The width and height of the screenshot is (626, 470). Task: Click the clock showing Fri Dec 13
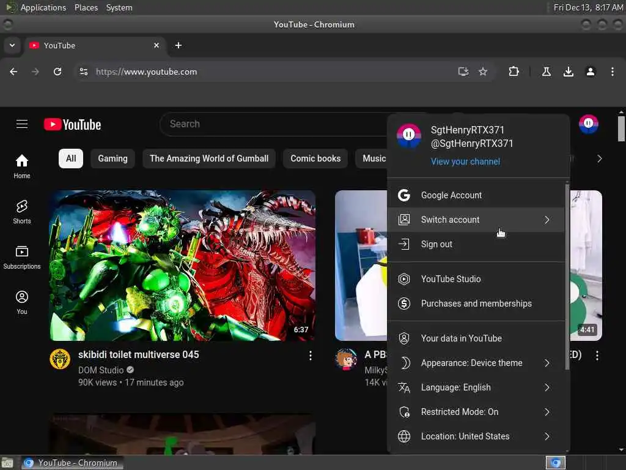tap(588, 7)
